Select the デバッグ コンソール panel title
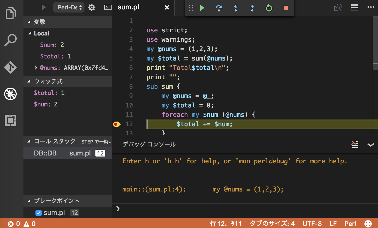The height and width of the screenshot is (228, 378). tap(149, 144)
